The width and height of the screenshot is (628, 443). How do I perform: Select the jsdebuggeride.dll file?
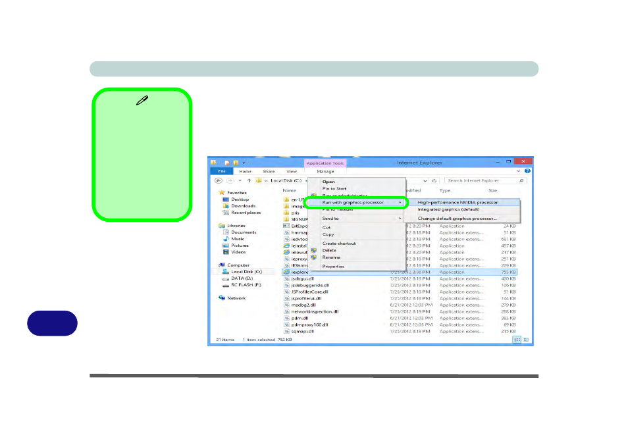pyautogui.click(x=310, y=285)
